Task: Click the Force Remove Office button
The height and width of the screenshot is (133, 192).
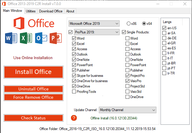Action: click(x=34, y=97)
